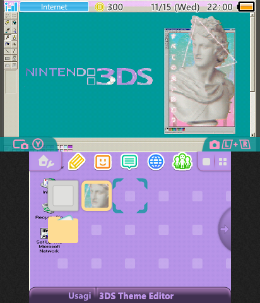Switch to larger single-icon view

[x=206, y=162]
